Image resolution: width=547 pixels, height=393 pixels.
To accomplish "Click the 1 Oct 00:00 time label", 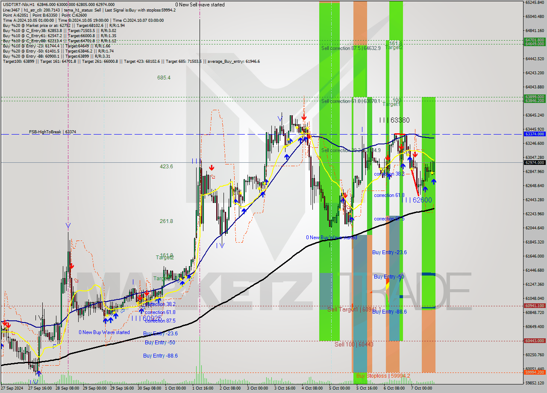I will point(176,388).
